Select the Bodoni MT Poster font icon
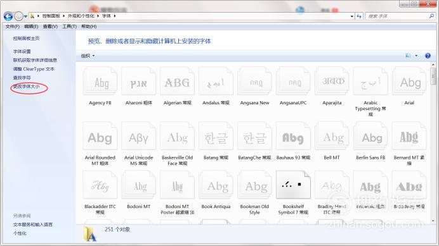Screen dimensions: 439x246 coord(177,185)
